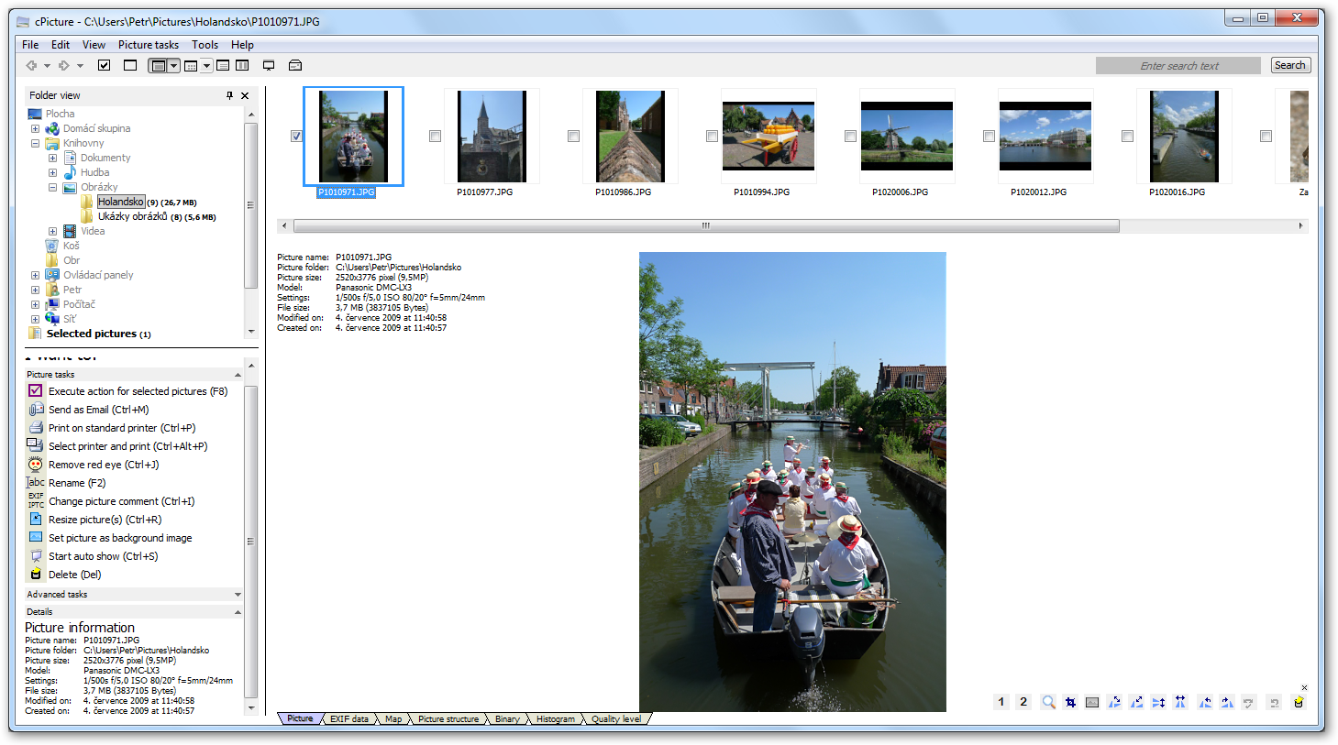
Task: Select the crop tool icon
Action: coord(1070,702)
